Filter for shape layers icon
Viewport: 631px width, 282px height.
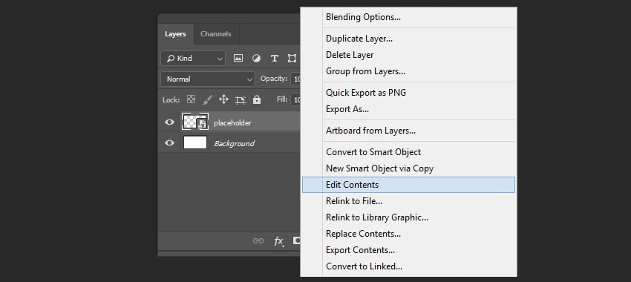(x=292, y=59)
